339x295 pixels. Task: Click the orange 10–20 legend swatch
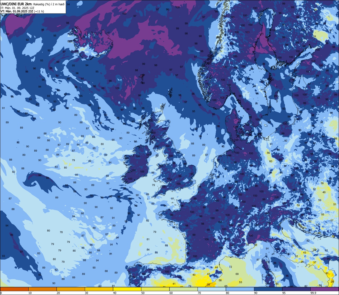pyautogui.click(x=42, y=289)
